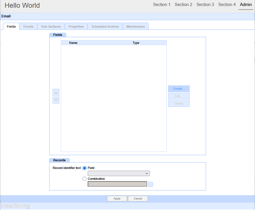Screen dimensions: 255x210
Task: Click the Cancel button
Action: click(x=138, y=199)
